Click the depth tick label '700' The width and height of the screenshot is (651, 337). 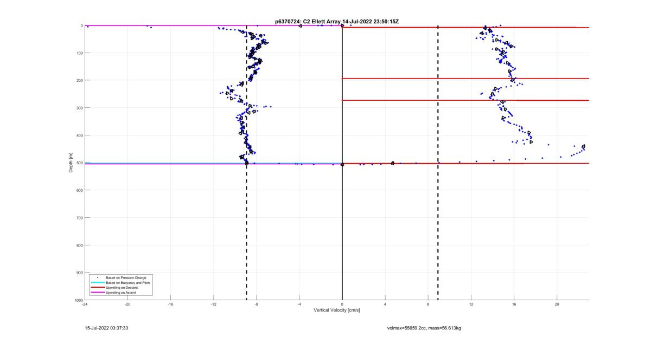79,218
